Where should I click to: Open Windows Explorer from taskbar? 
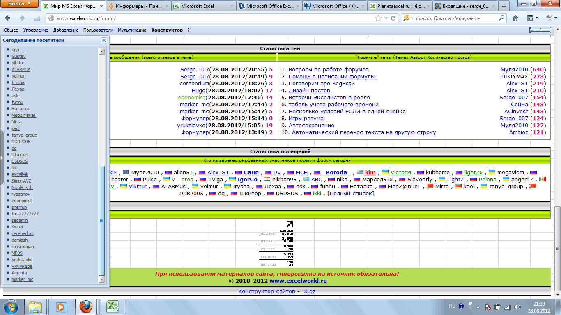(x=36, y=306)
